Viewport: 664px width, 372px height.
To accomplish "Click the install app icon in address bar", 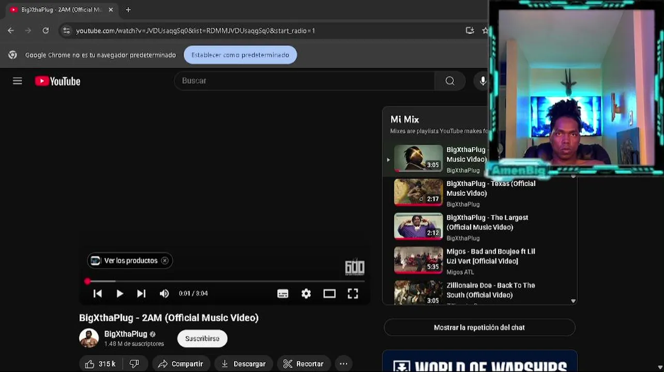I will (470, 30).
